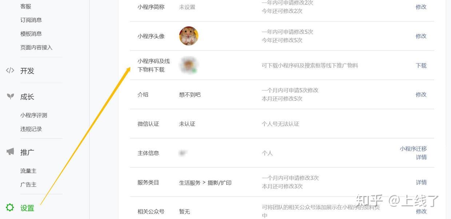Open the 订阅消息 sidebar item
This screenshot has width=451, height=219.
tap(31, 20)
